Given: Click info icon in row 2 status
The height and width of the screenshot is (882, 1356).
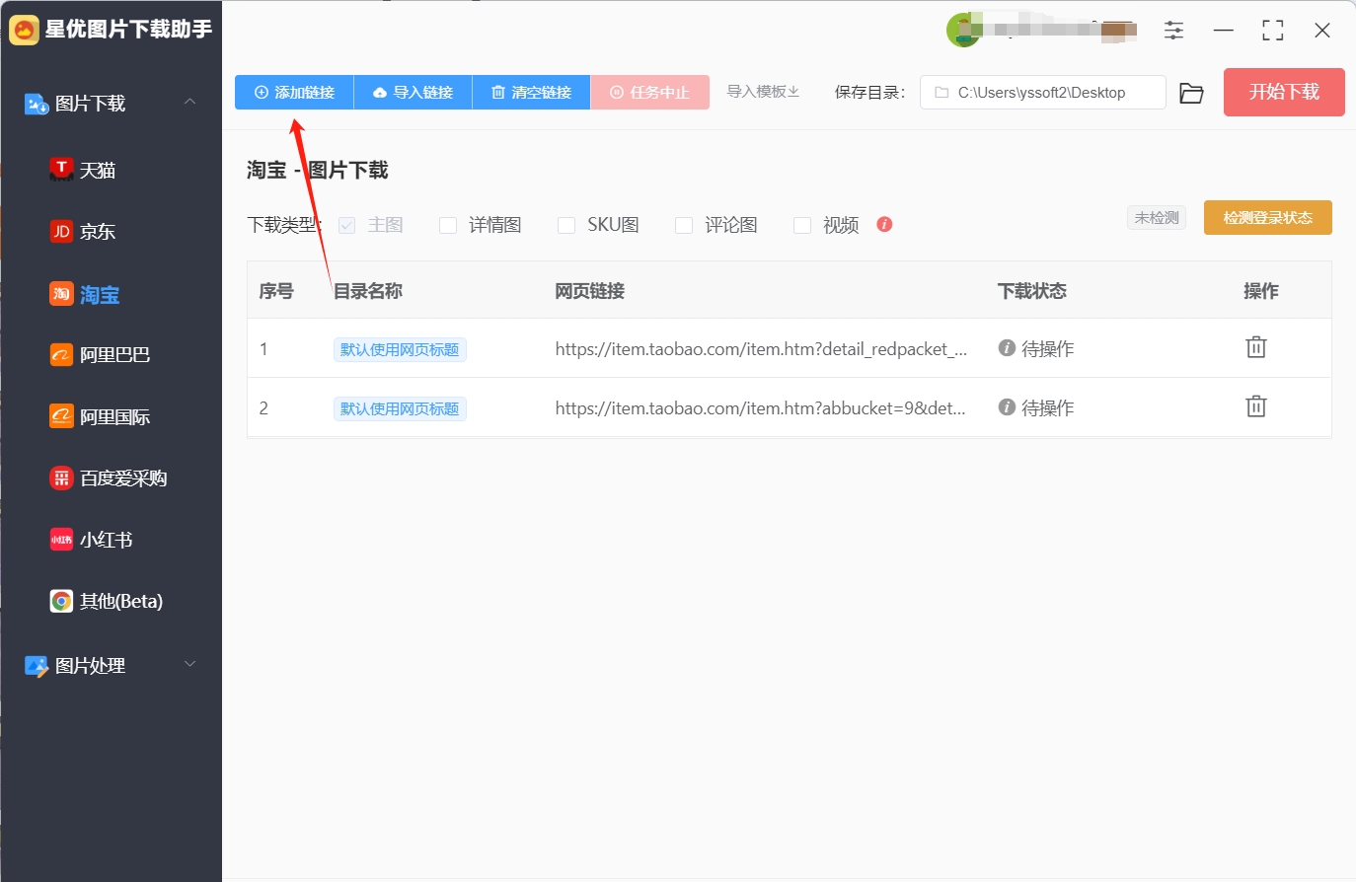Looking at the screenshot, I should coord(1007,406).
